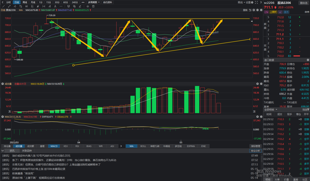The image size is (310, 181).
Task: Open 盘口数据 panel settings gear
Action: (308, 60)
